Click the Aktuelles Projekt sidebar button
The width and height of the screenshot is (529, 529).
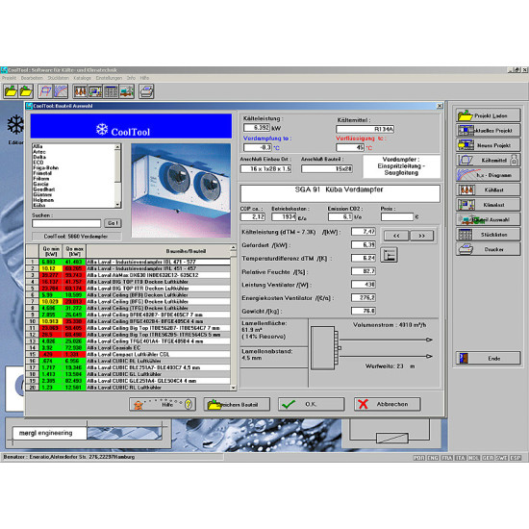coord(488,130)
